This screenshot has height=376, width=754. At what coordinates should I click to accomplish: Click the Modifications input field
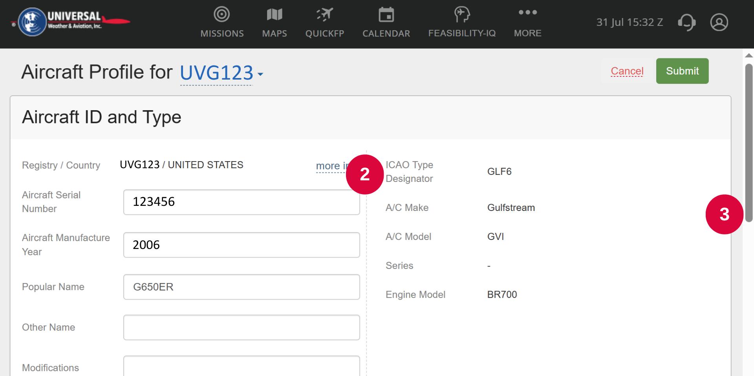(x=242, y=366)
